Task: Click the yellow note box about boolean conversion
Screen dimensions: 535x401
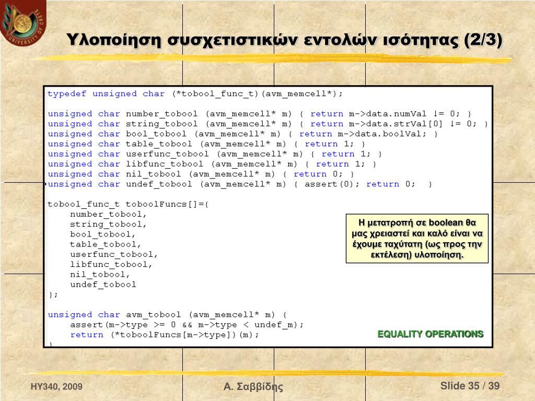Action: [417, 239]
